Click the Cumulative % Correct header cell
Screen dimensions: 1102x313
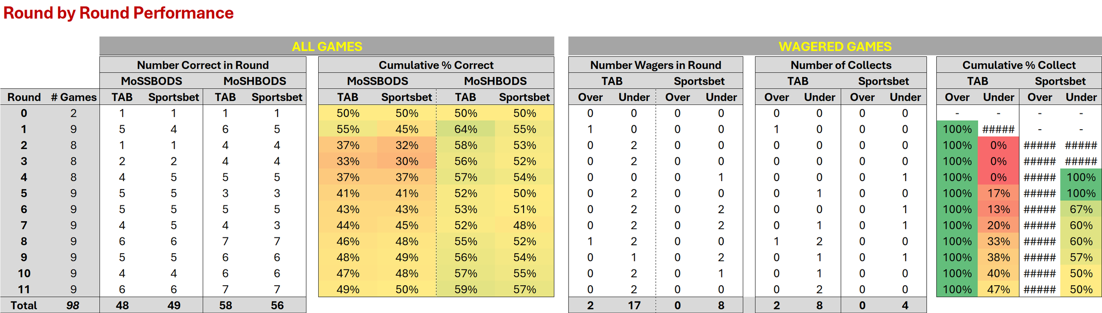pos(436,65)
